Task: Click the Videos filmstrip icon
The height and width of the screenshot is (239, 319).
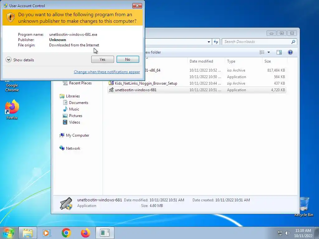Action: pos(65,122)
